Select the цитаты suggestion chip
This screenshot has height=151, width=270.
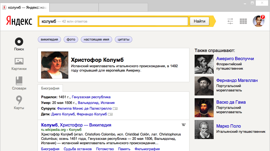[124, 39]
